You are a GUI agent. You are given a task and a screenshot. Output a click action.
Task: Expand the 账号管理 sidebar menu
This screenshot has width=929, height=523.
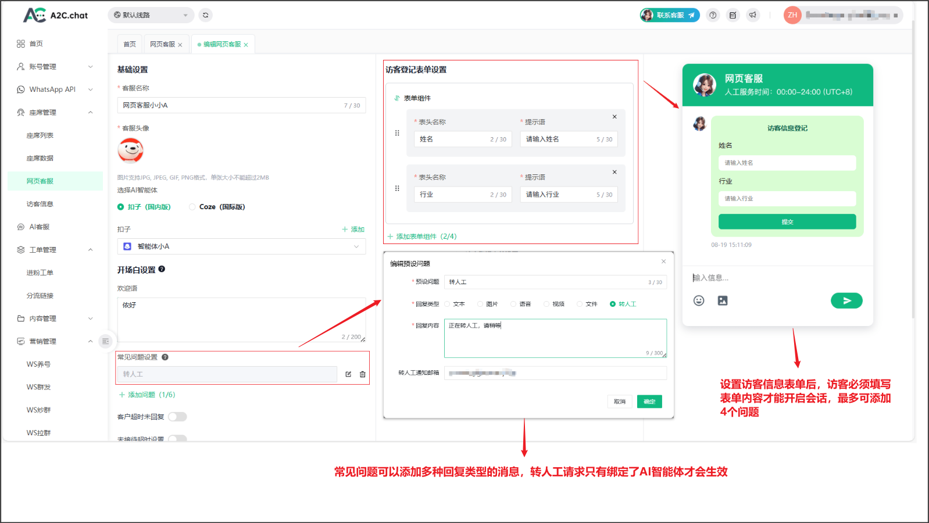click(55, 67)
